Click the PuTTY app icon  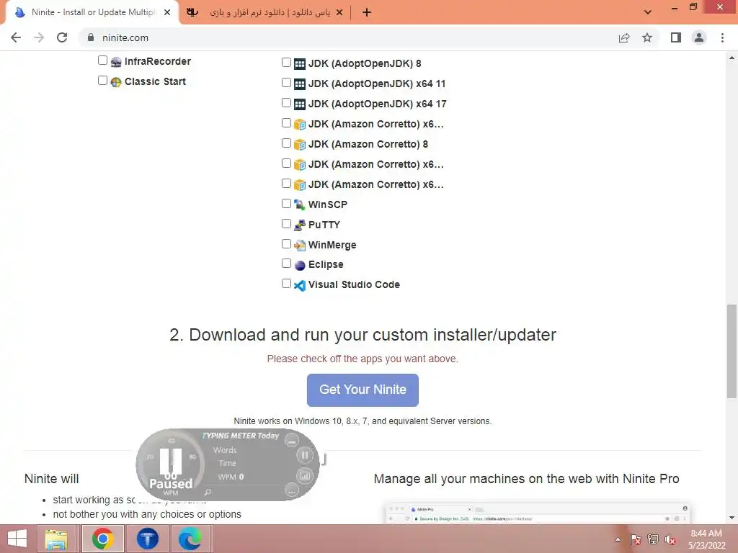[299, 225]
